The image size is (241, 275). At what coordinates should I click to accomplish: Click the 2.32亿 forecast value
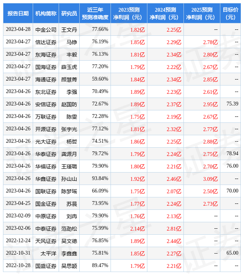174,130
